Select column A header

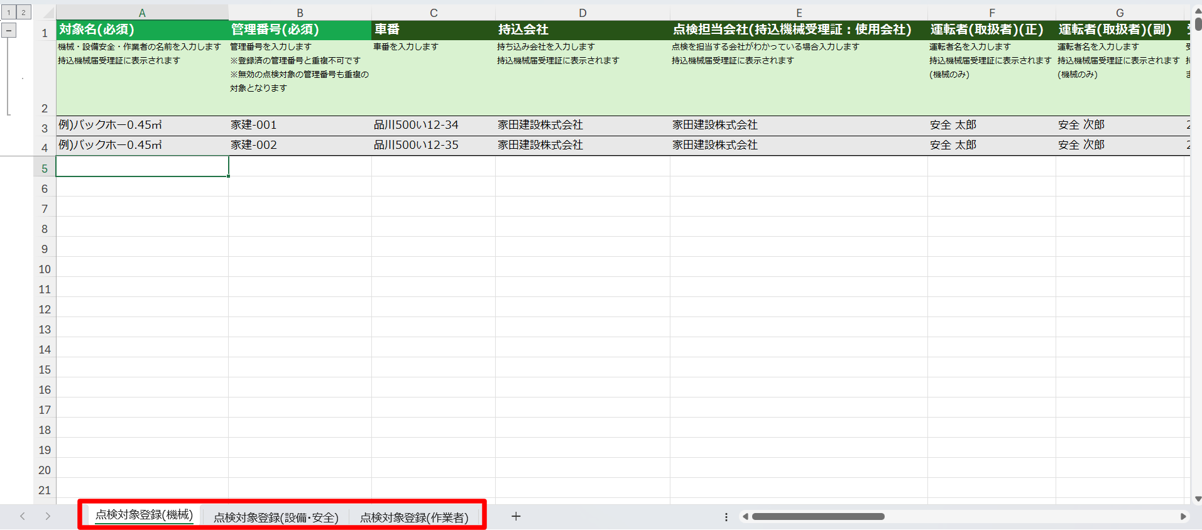tap(142, 13)
